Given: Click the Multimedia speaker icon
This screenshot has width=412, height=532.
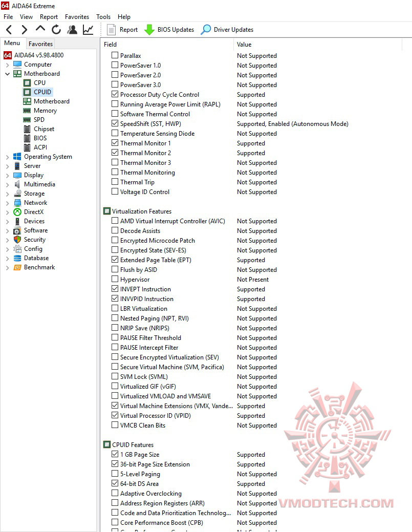Looking at the screenshot, I should (x=17, y=184).
